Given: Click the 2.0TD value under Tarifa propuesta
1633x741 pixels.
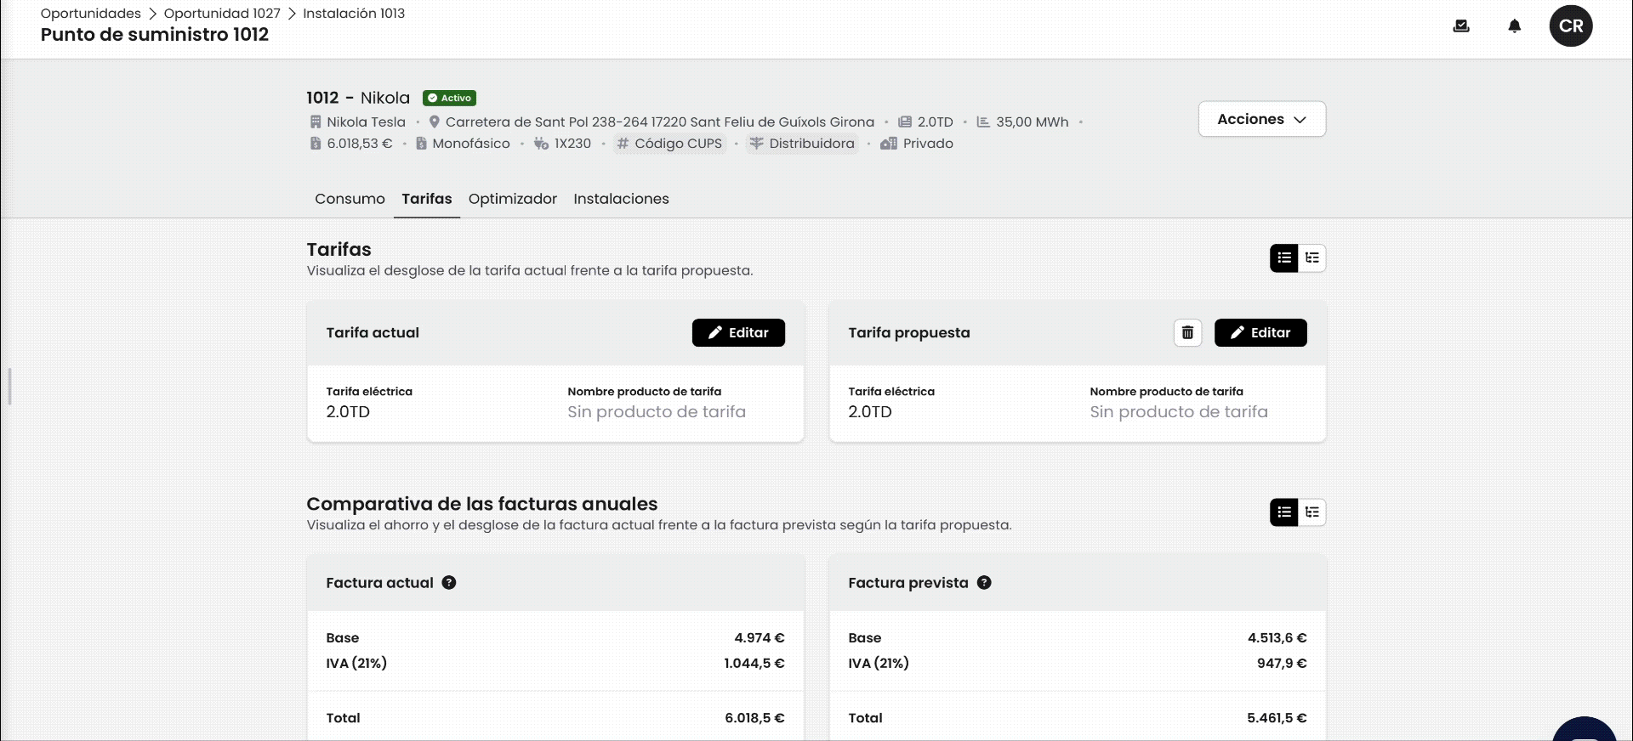Looking at the screenshot, I should click(x=870, y=411).
